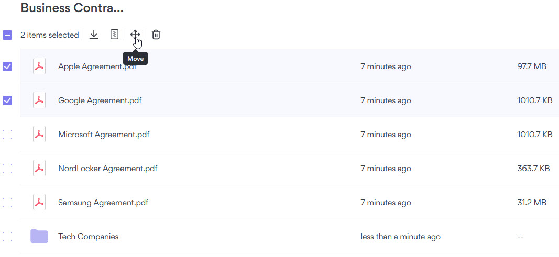Toggle the select-all checkbox in toolbar

click(x=7, y=35)
